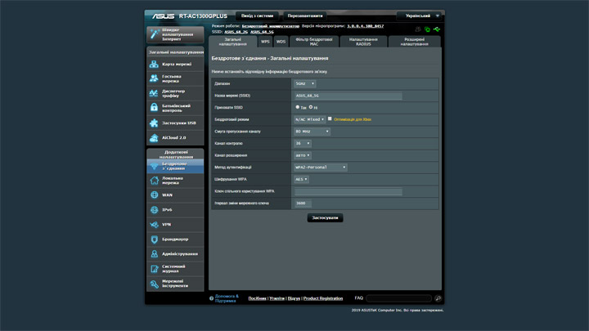
Task: Open the ASUS_68_5G SSID link in header
Action: pos(262,32)
